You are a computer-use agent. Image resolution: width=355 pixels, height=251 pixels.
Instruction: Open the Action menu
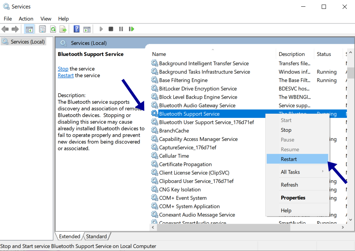coord(26,18)
